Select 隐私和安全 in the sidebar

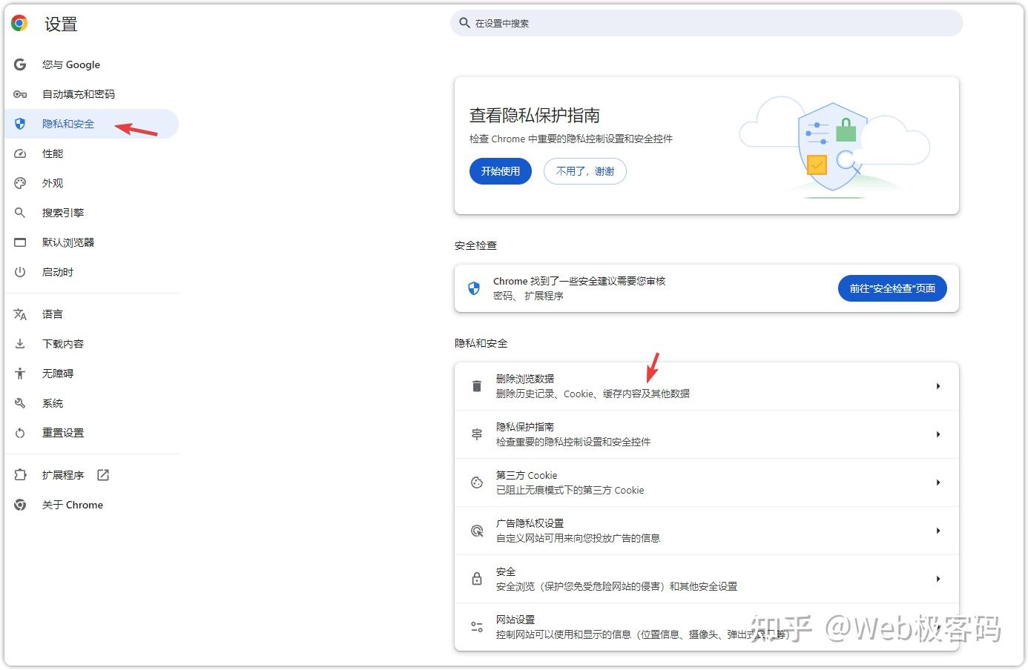coord(92,124)
